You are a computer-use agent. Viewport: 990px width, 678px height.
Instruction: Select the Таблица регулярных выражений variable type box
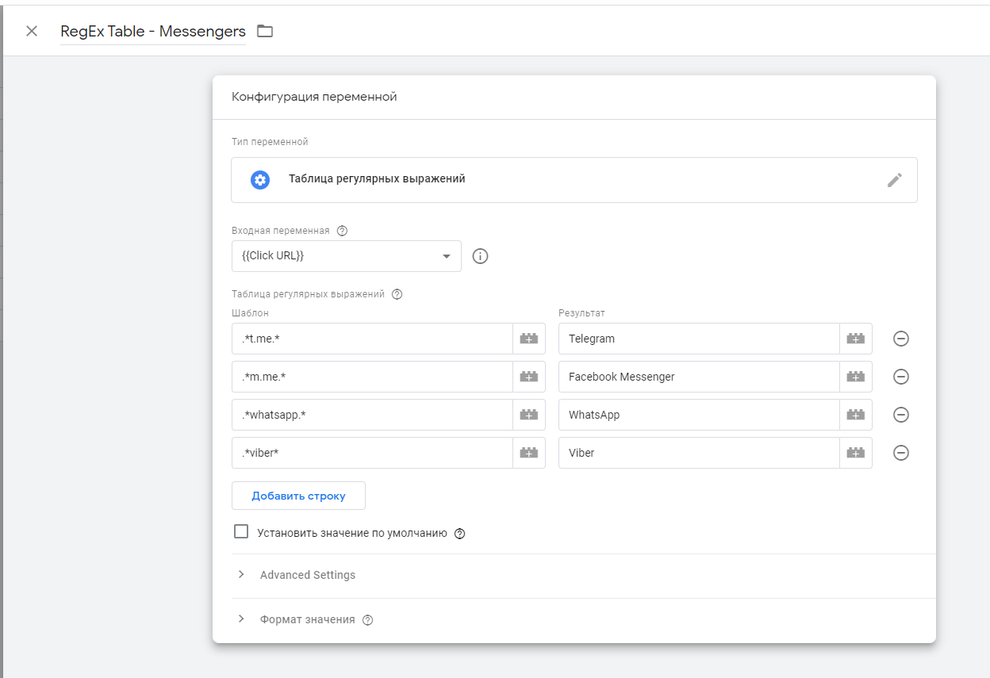pyautogui.click(x=555, y=180)
